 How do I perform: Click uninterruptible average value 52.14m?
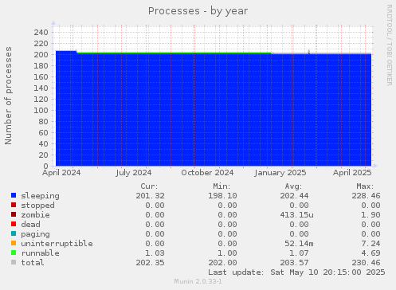click(299, 244)
